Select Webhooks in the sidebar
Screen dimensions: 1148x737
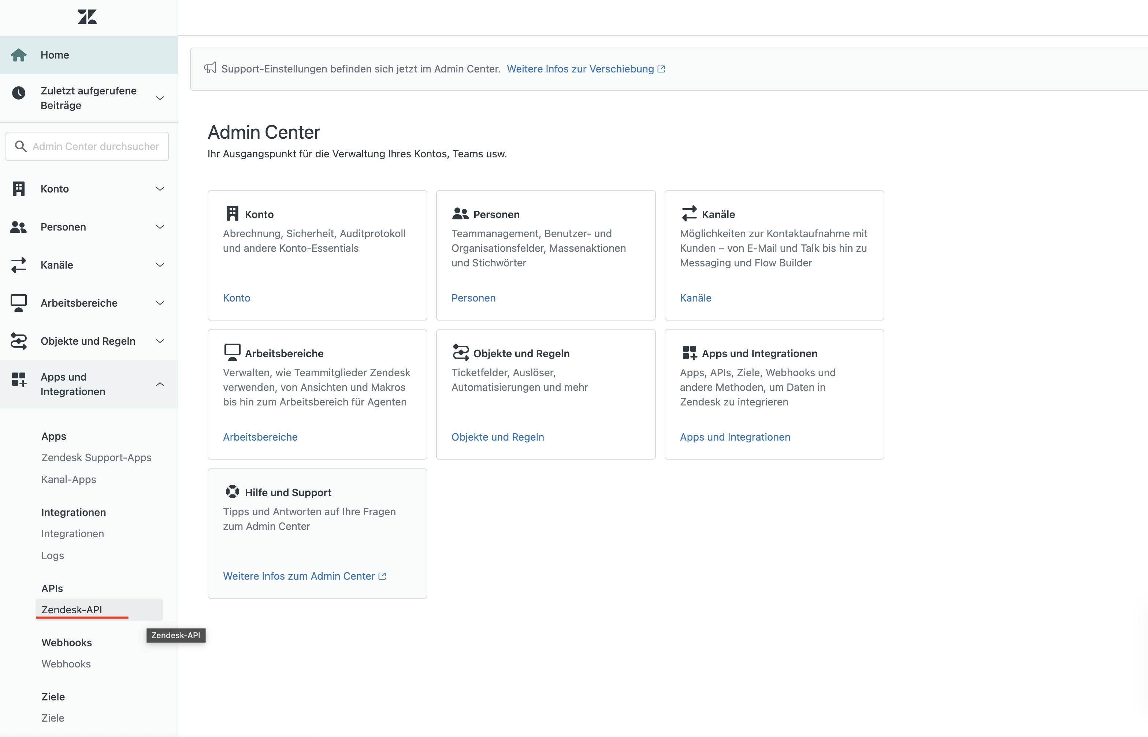click(66, 664)
